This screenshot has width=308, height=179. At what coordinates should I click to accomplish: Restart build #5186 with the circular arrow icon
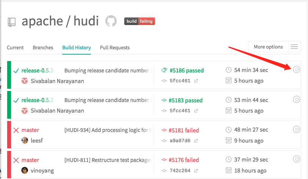point(296,69)
